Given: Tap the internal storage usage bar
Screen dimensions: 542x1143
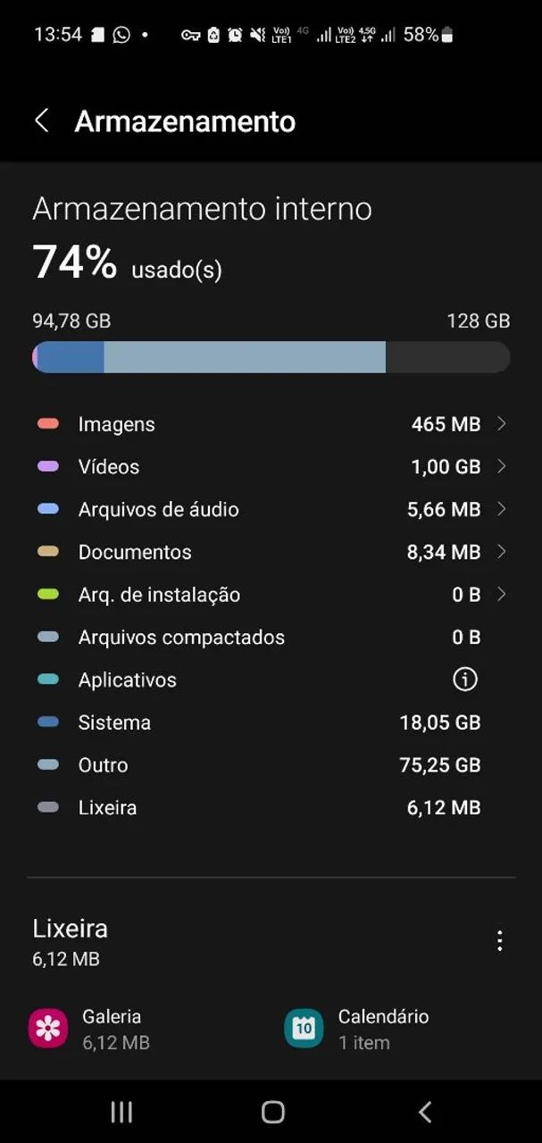Looking at the screenshot, I should (x=271, y=357).
